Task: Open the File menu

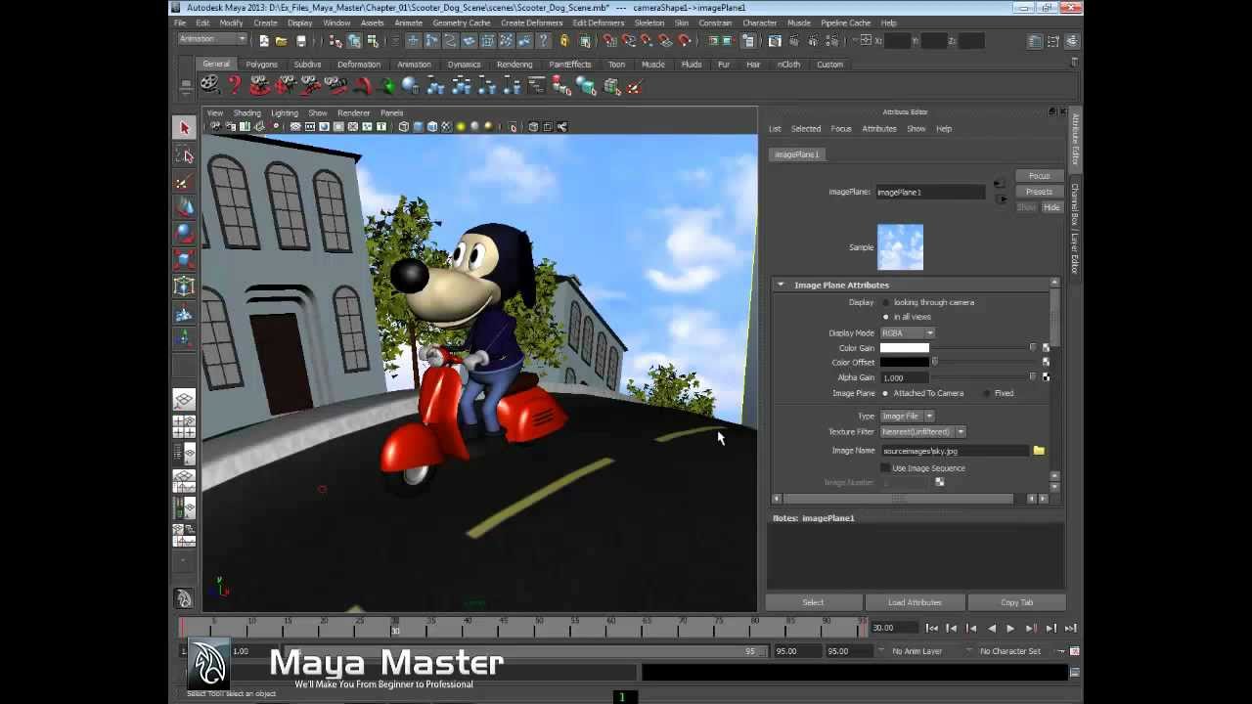Action: pos(180,22)
